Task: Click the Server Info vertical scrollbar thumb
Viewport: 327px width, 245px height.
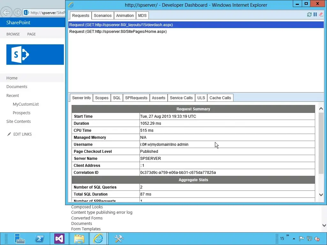Action: tap(321, 143)
